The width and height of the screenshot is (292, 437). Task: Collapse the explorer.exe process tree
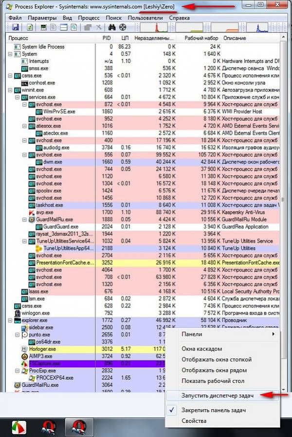(x=11, y=320)
